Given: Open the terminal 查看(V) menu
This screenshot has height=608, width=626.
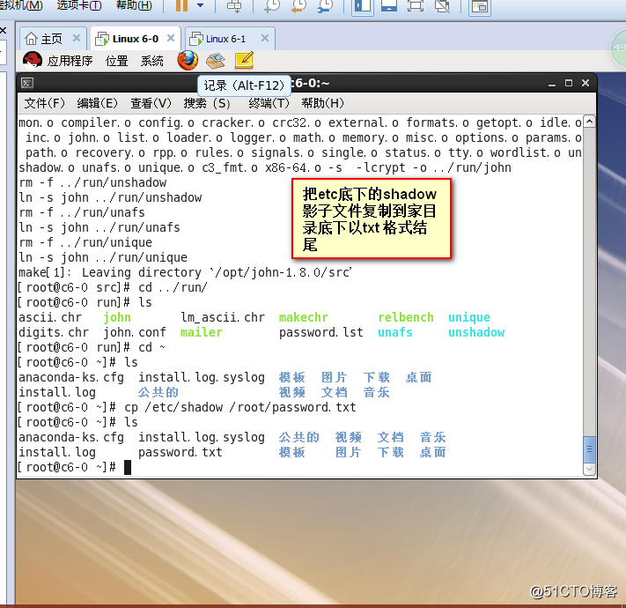Looking at the screenshot, I should [x=151, y=103].
